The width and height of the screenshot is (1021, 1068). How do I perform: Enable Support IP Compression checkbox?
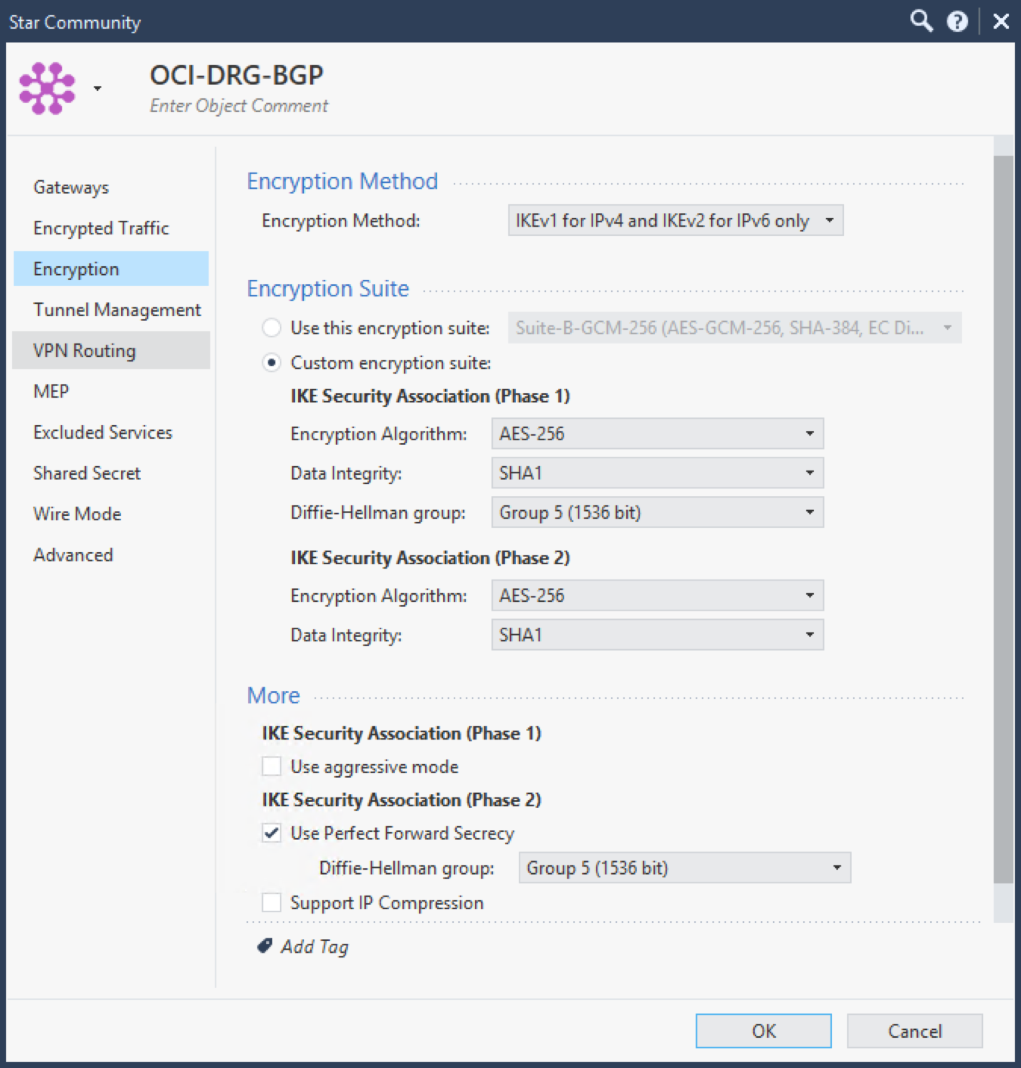pos(272,902)
